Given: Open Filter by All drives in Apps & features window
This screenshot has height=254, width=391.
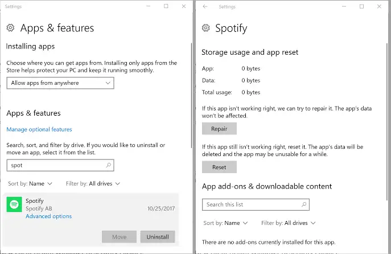Looking at the screenshot, I should 93,183.
